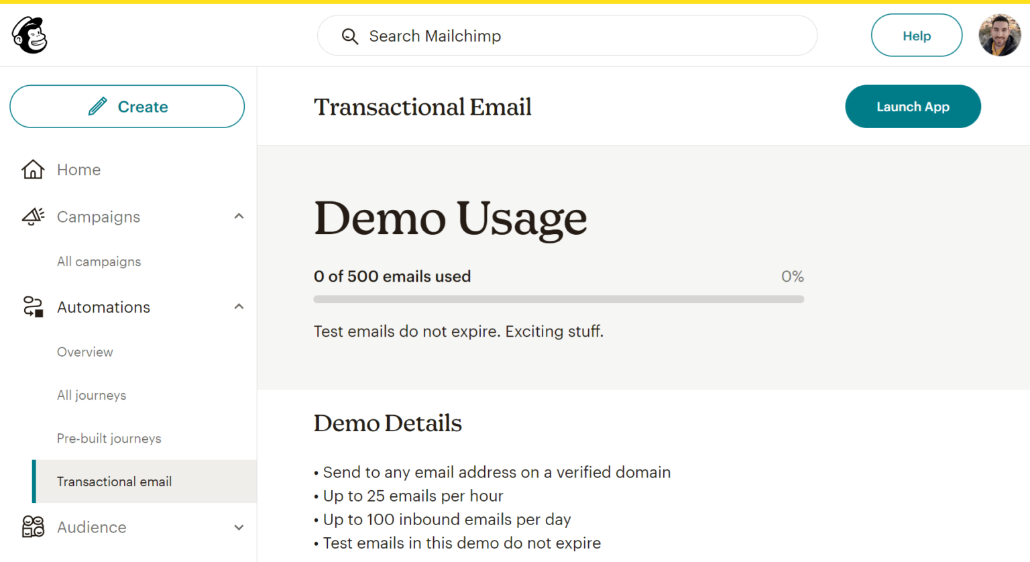Select the Home icon in sidebar

pyautogui.click(x=32, y=169)
